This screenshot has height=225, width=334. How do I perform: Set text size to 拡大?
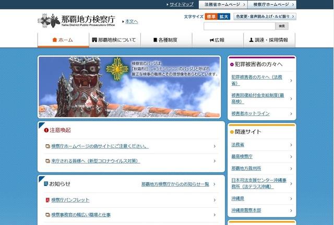coord(224,16)
